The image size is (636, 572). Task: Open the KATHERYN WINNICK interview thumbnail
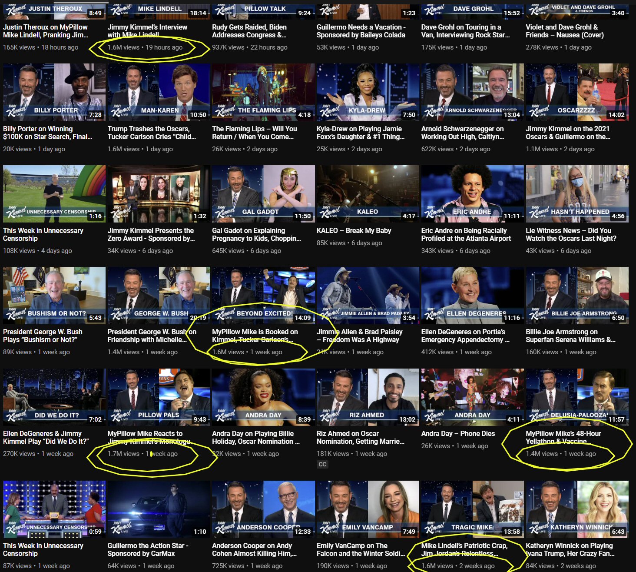pyautogui.click(x=577, y=509)
